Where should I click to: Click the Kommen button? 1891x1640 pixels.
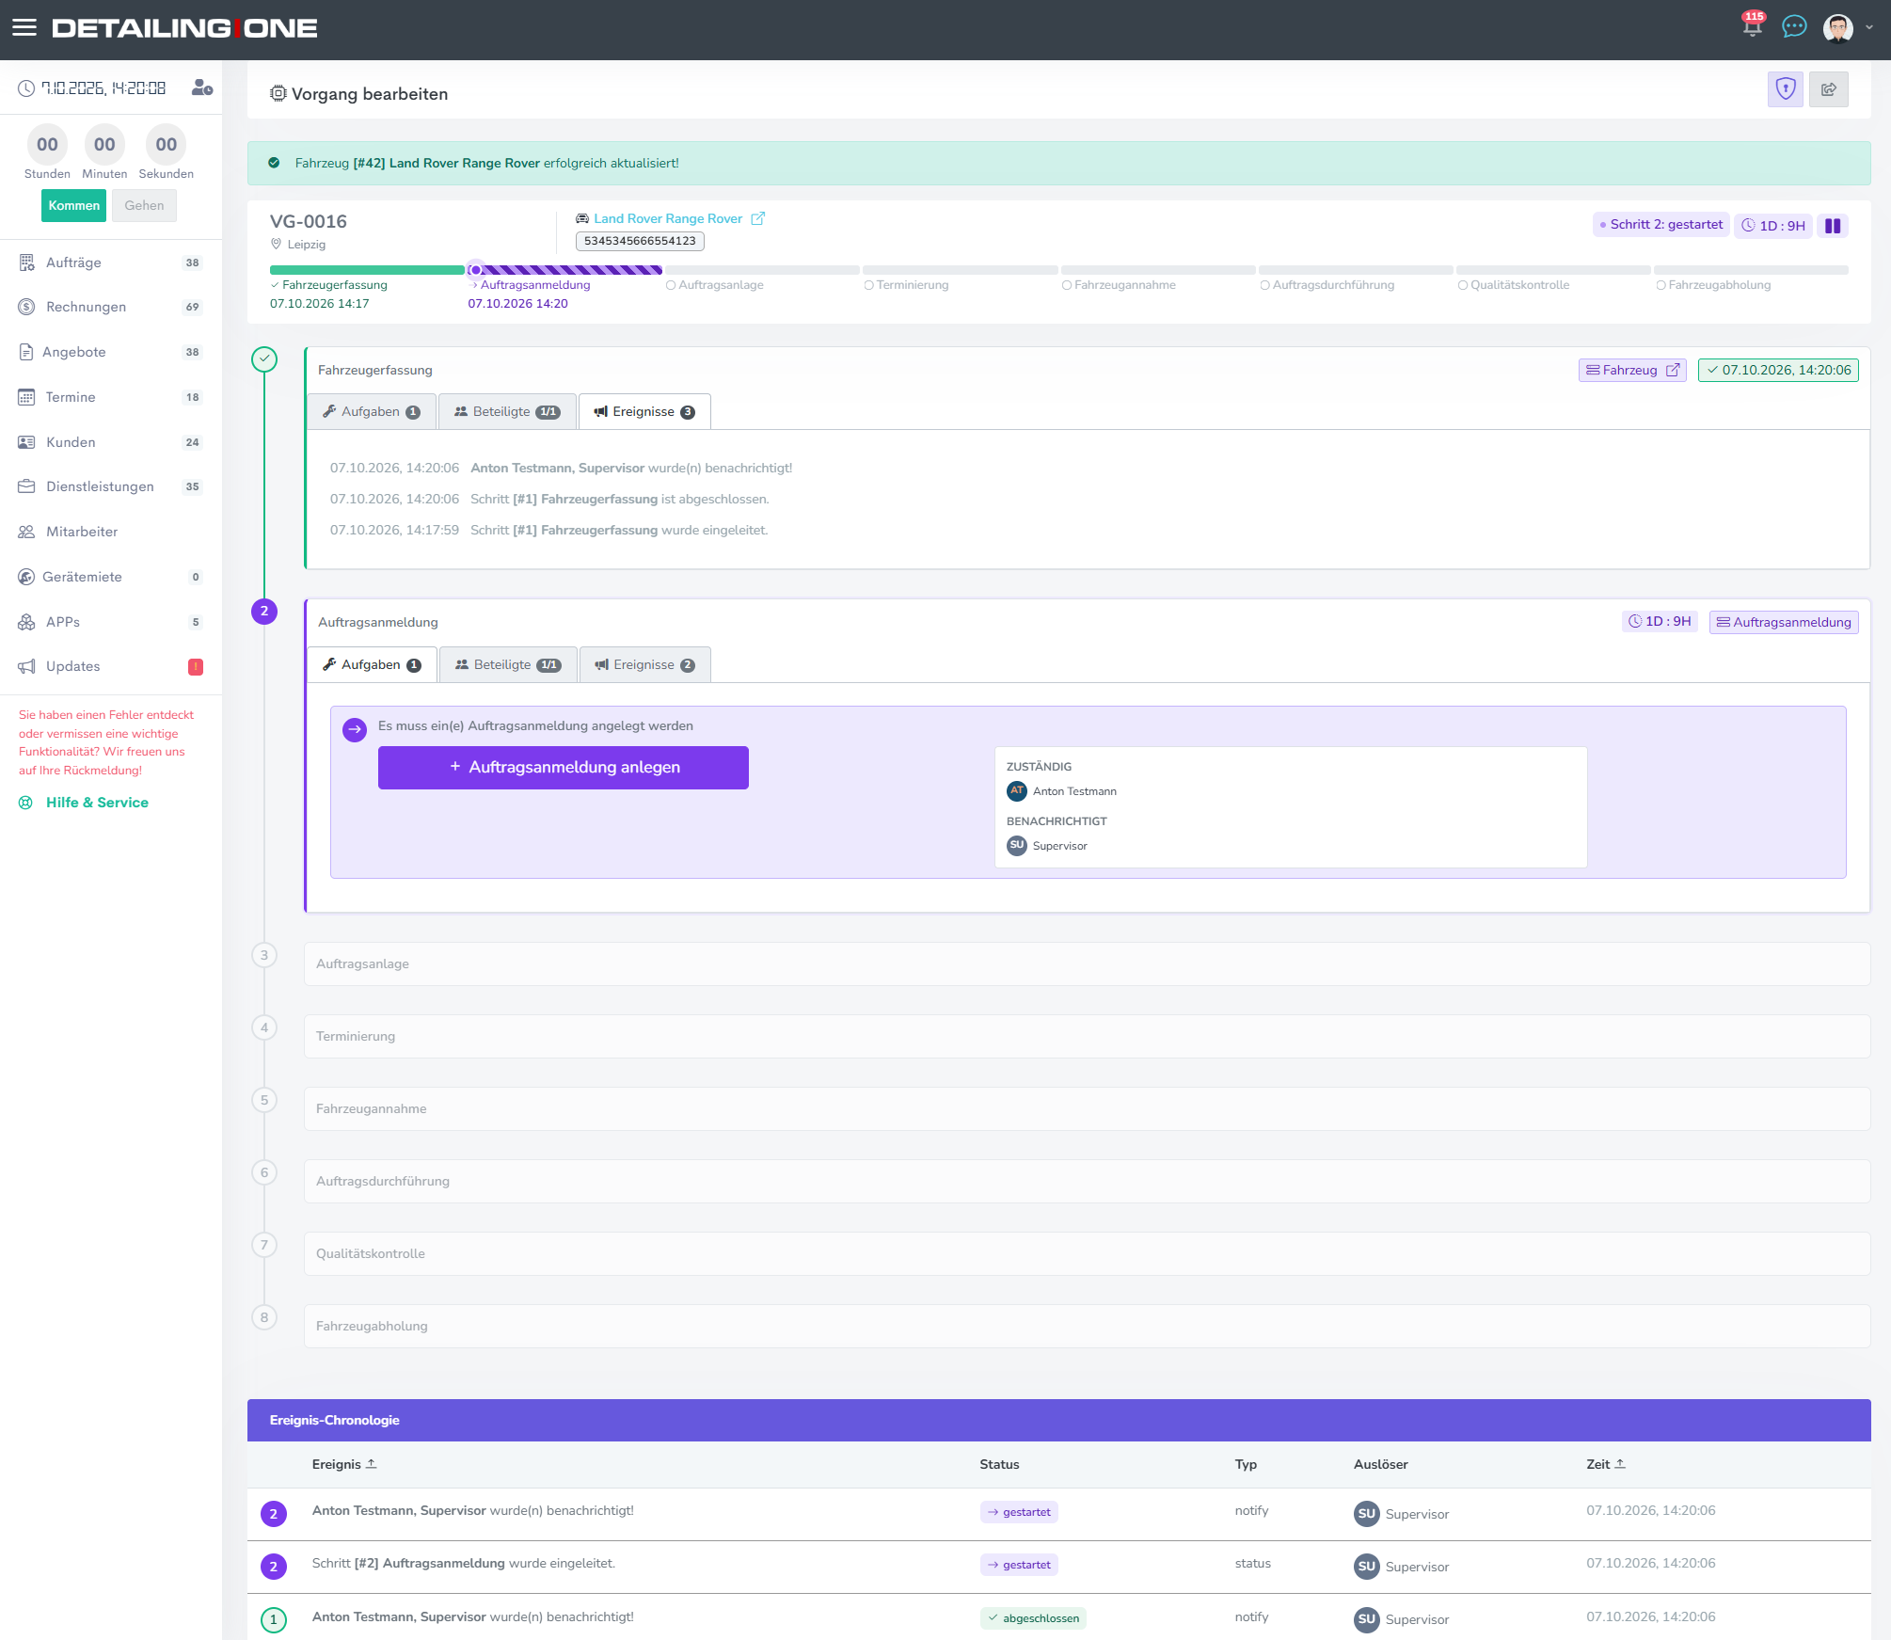point(73,206)
